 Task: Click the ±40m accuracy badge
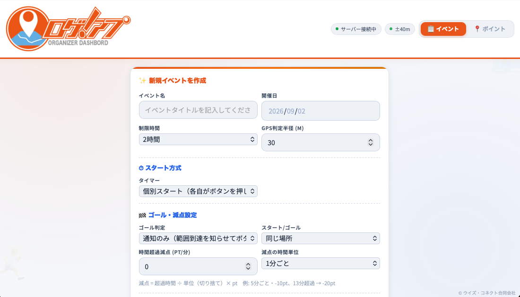pyautogui.click(x=400, y=29)
